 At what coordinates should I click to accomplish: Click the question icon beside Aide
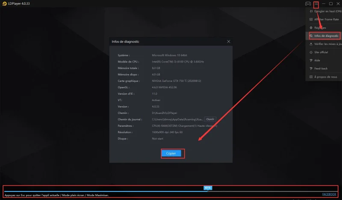click(x=311, y=60)
